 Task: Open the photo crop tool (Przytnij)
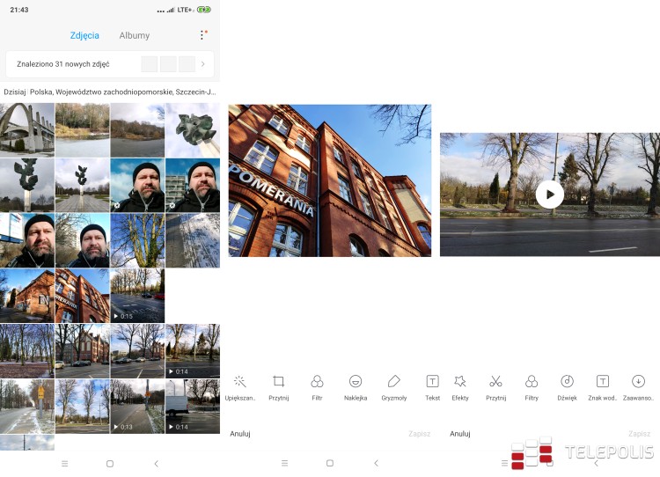279,386
